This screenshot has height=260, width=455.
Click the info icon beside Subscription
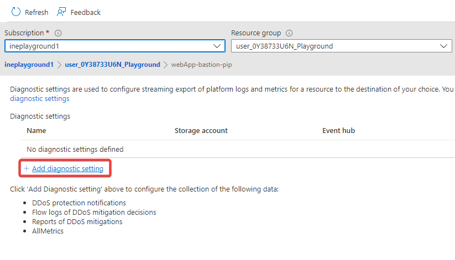coord(58,33)
